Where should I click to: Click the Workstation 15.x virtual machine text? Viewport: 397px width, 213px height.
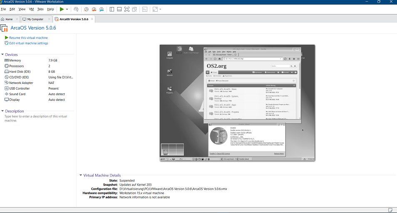pos(142,193)
